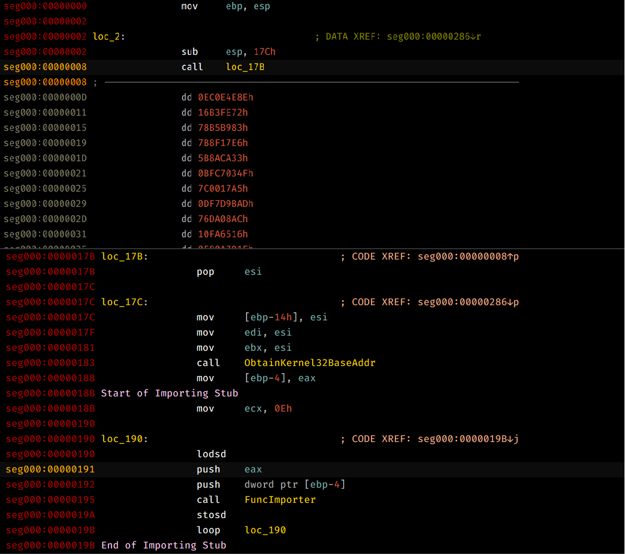Select the 17Ch operand in sub esp
625x555 pixels.
pos(264,52)
